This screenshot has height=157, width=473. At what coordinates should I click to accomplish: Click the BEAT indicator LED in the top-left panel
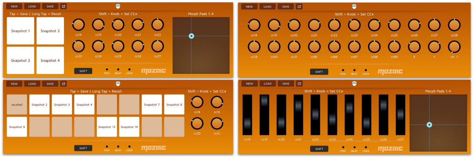pos(118,69)
